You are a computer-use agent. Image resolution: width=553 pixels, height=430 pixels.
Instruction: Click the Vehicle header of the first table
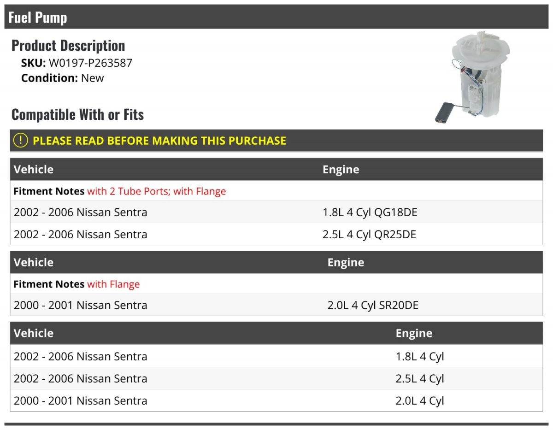[34, 169]
